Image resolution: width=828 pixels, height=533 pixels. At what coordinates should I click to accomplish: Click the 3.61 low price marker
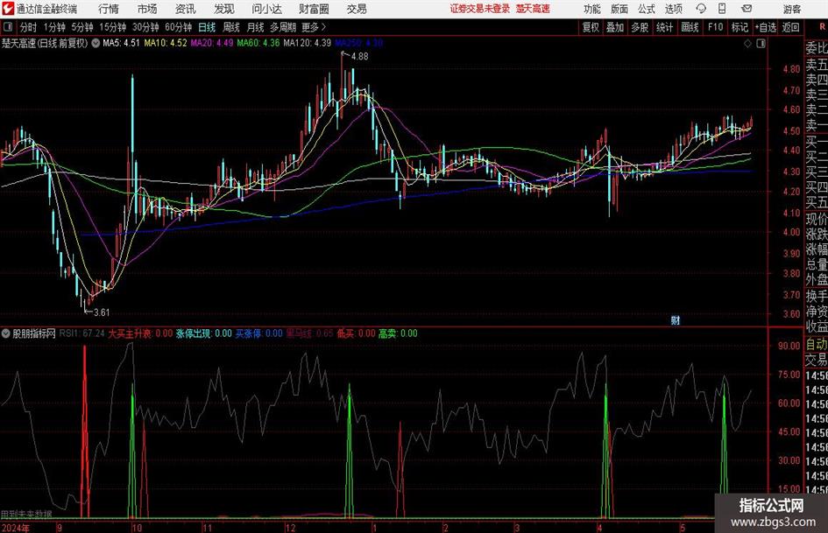coord(101,312)
